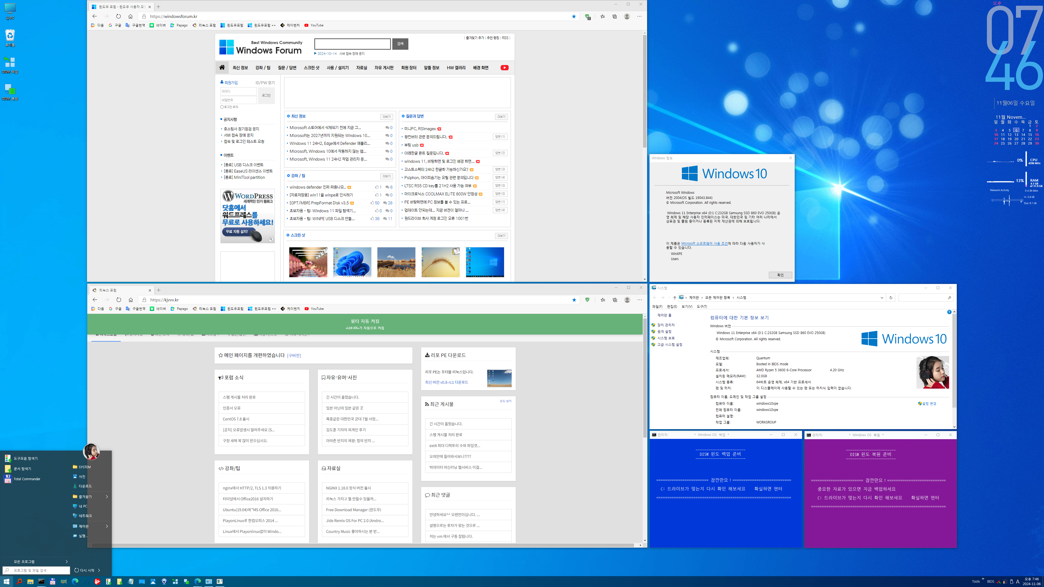
Task: Open the 강좌 / 팁 menu on Windows Forum
Action: click(x=263, y=68)
